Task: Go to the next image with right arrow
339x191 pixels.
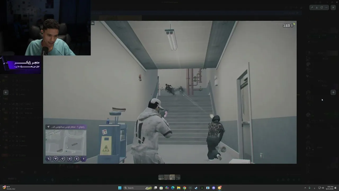Action: (333, 92)
